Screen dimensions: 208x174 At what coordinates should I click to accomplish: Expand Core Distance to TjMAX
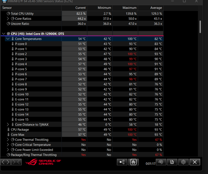point(8,124)
